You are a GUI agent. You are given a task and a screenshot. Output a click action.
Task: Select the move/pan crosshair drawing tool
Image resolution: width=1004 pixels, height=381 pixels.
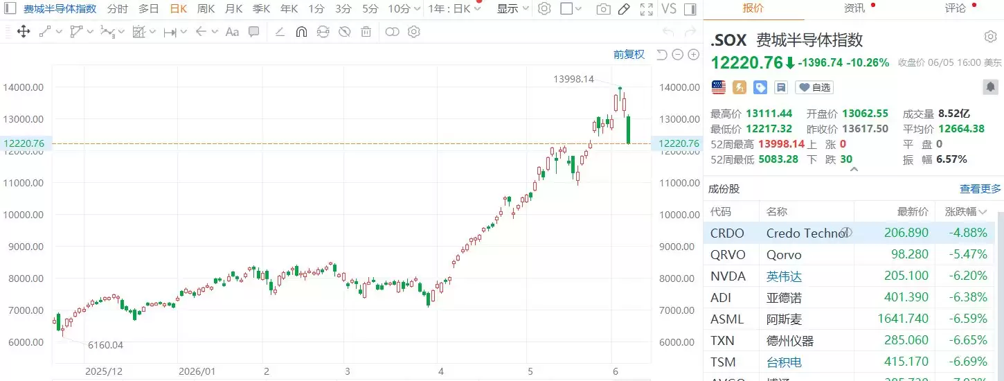(23, 32)
